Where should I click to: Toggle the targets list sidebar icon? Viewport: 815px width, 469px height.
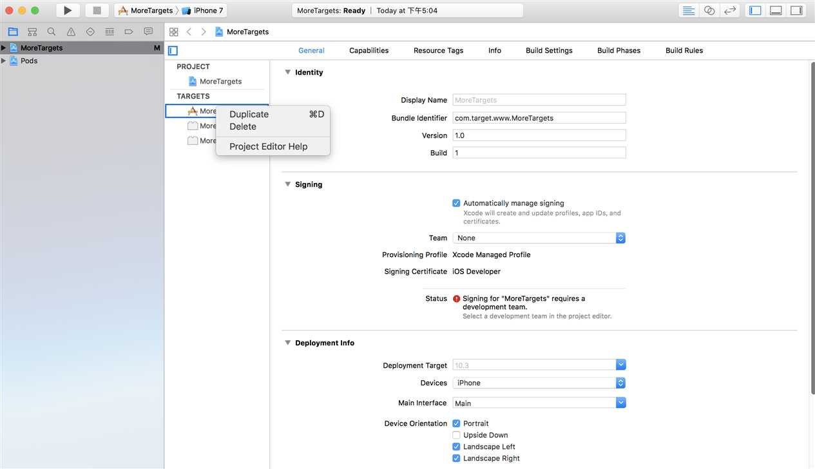point(173,51)
